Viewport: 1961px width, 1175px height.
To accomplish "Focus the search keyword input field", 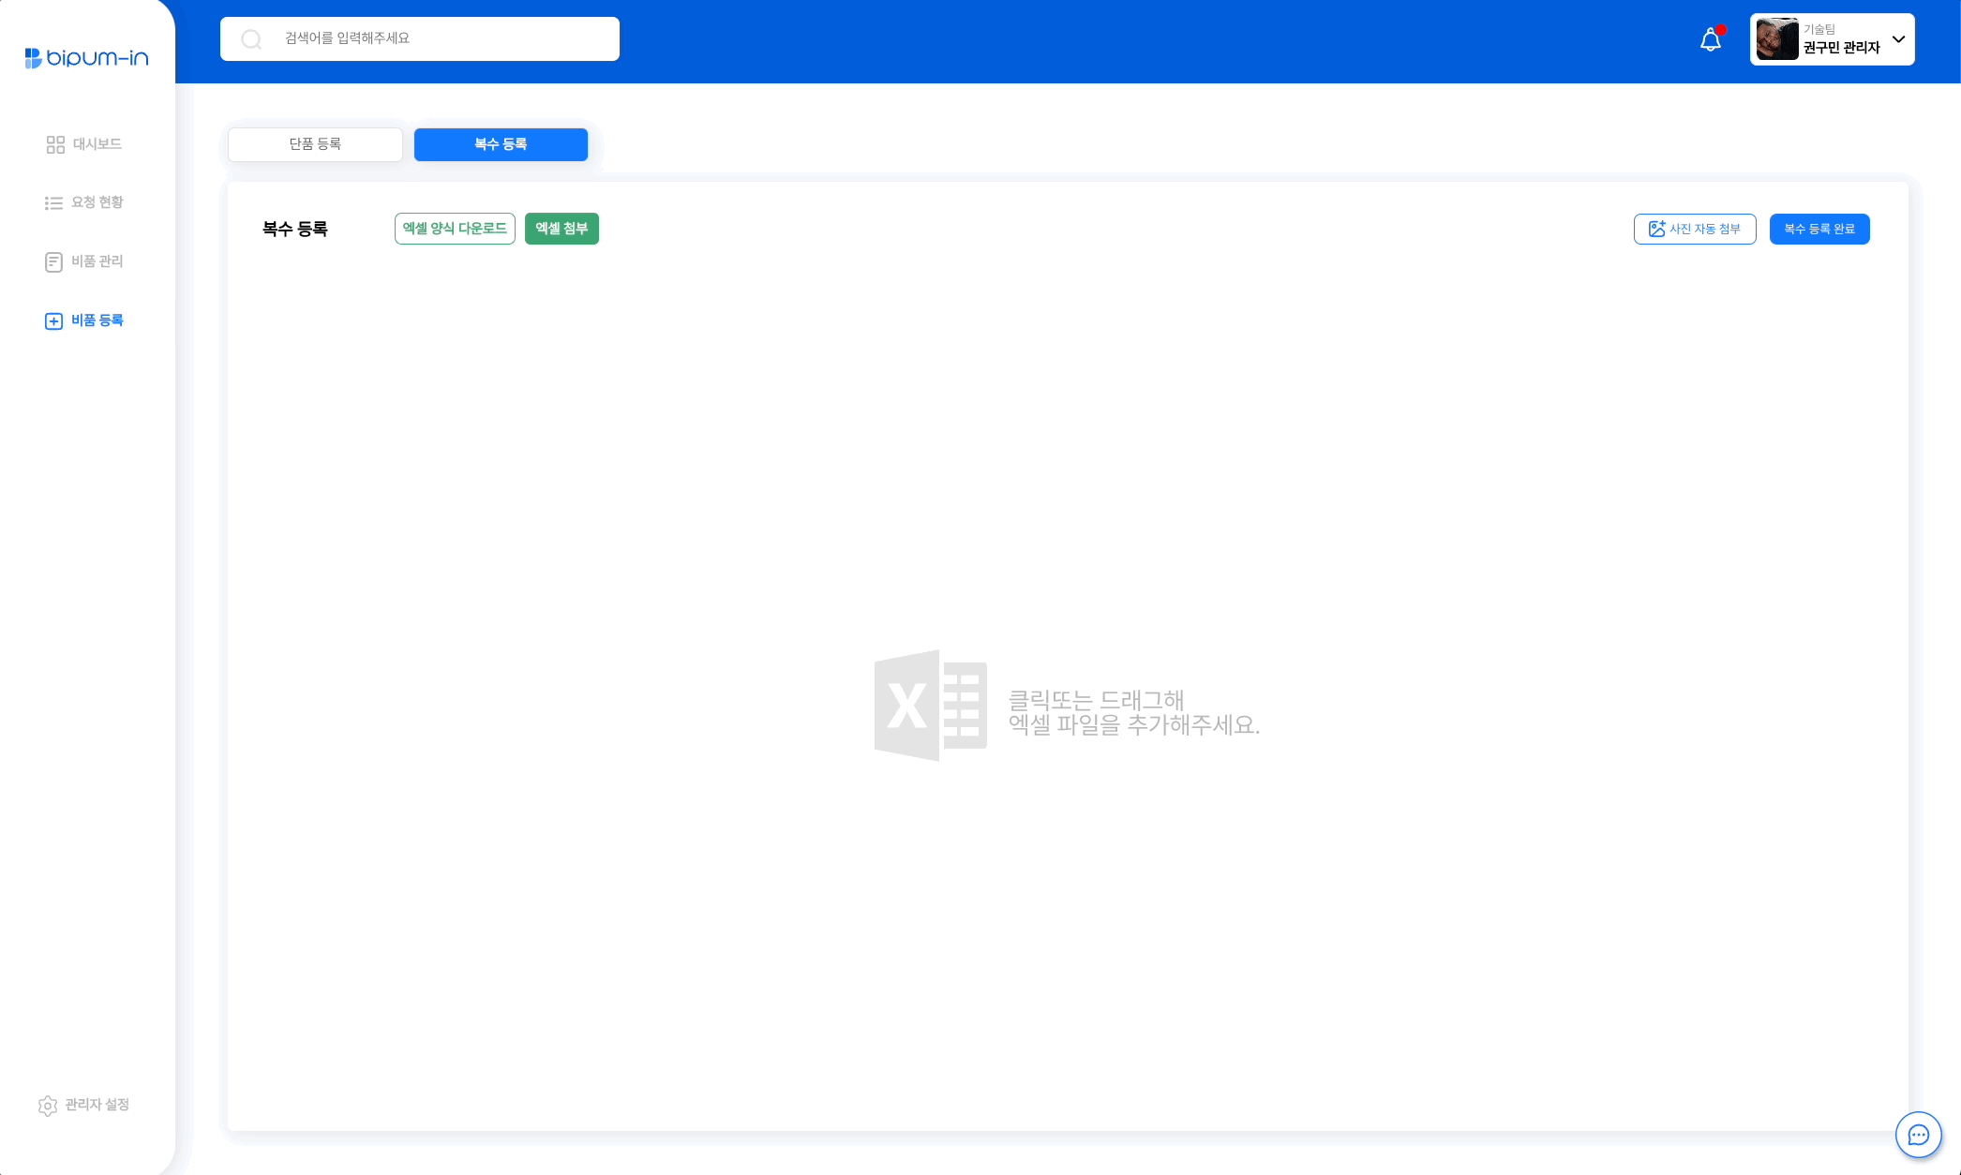I will [x=420, y=38].
